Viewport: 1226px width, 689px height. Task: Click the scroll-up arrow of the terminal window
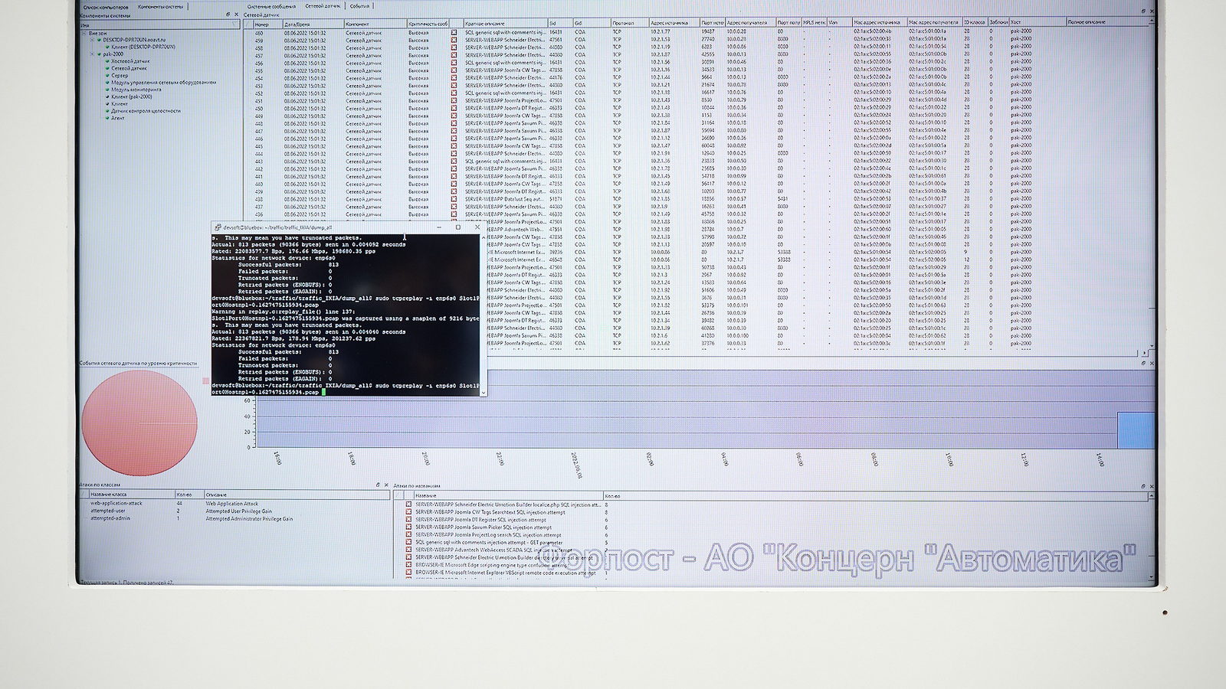coord(483,237)
